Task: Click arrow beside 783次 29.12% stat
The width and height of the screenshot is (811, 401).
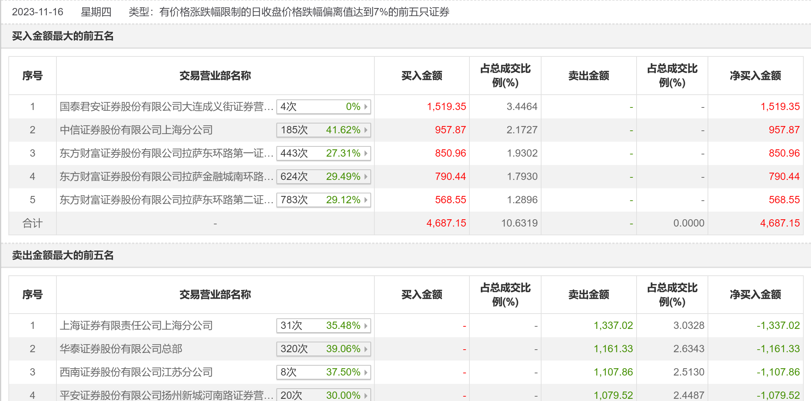Action: click(x=366, y=200)
